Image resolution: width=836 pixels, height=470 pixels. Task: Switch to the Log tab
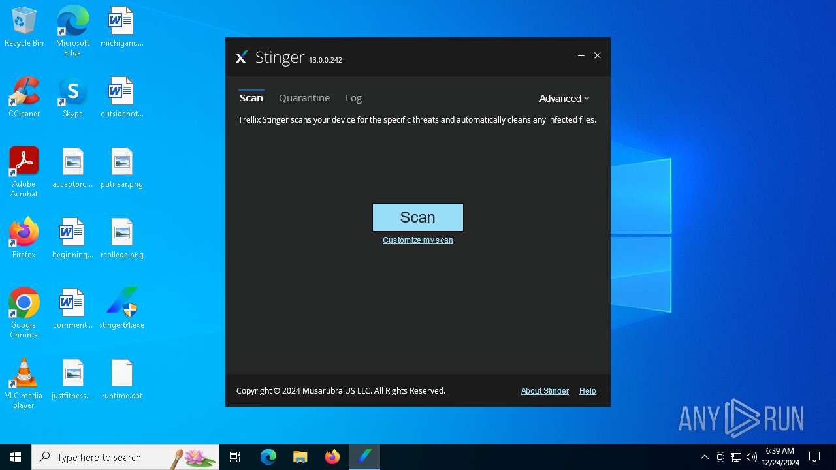[353, 98]
